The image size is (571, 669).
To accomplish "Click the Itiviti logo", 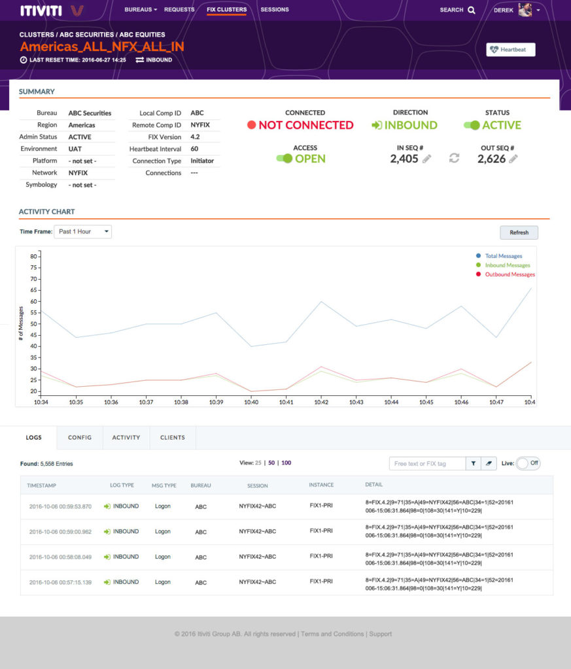I will [x=52, y=10].
